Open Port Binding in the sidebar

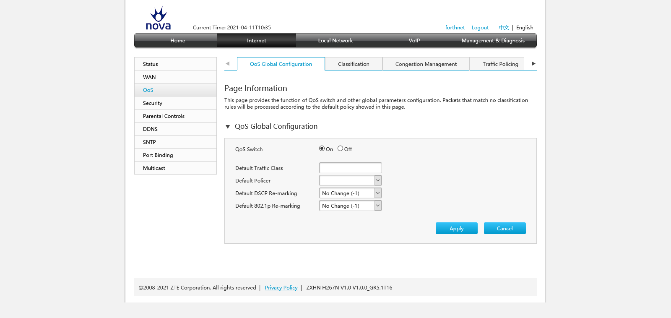(x=175, y=155)
